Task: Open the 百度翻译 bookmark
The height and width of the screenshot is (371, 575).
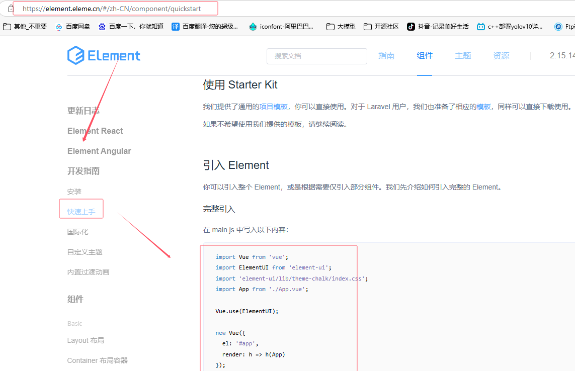Action: coord(204,26)
